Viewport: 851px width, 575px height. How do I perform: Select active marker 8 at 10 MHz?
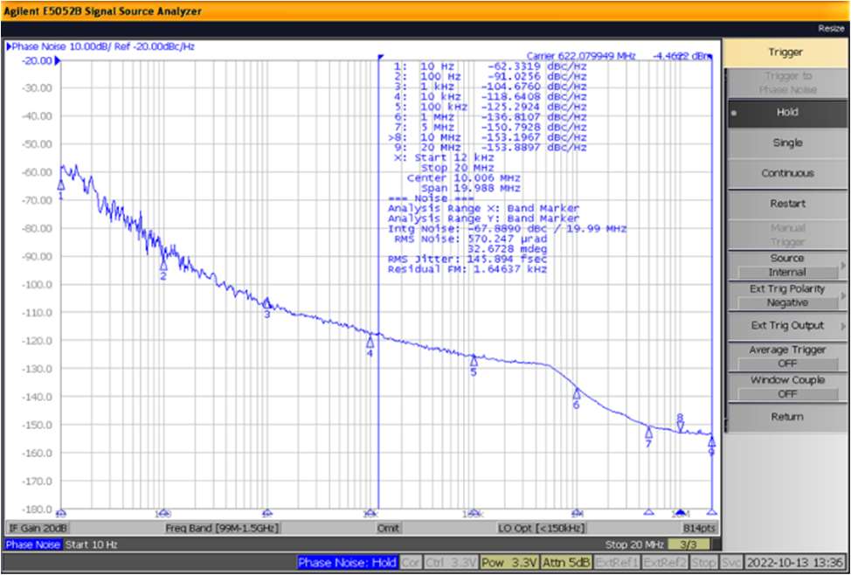point(681,426)
